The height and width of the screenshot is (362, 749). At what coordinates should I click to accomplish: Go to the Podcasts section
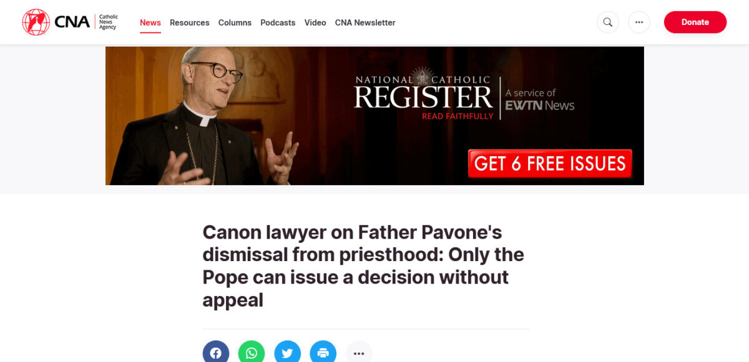click(278, 22)
